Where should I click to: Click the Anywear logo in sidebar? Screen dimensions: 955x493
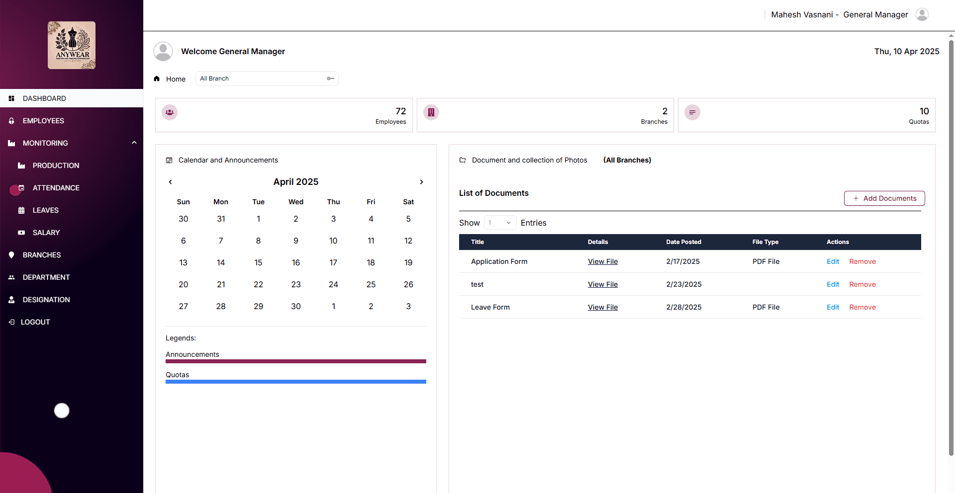(x=72, y=45)
